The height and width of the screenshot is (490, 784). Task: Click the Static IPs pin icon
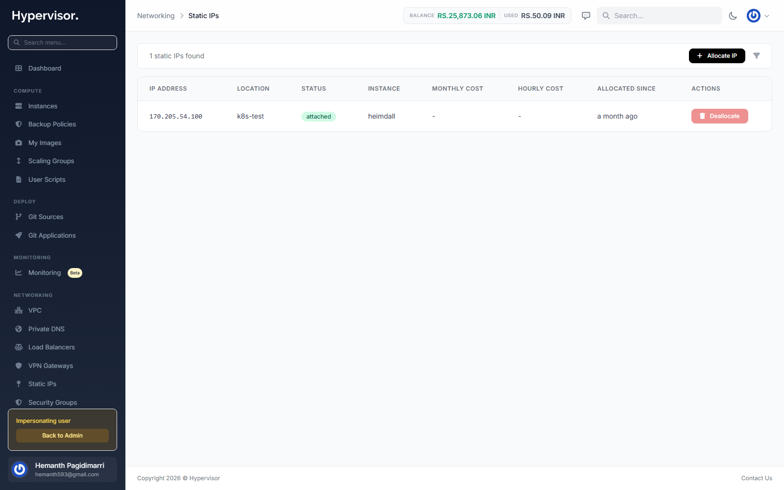click(x=19, y=384)
